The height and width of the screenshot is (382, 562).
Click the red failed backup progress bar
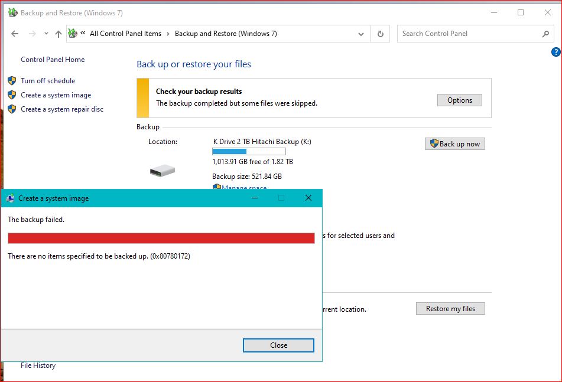(161, 238)
